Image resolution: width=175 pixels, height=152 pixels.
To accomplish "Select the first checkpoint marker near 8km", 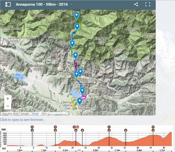I will click(32, 127).
